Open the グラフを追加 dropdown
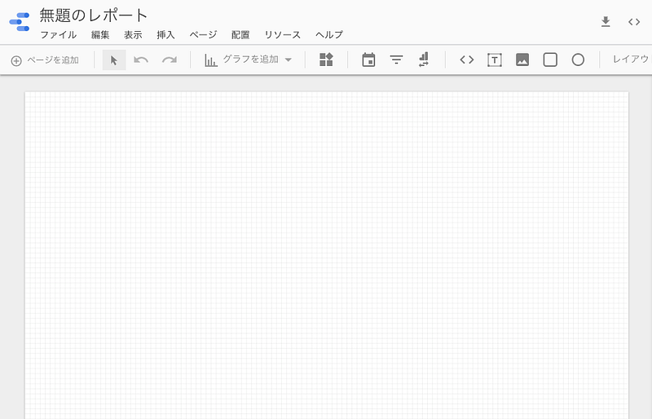The image size is (652, 419). tap(249, 60)
